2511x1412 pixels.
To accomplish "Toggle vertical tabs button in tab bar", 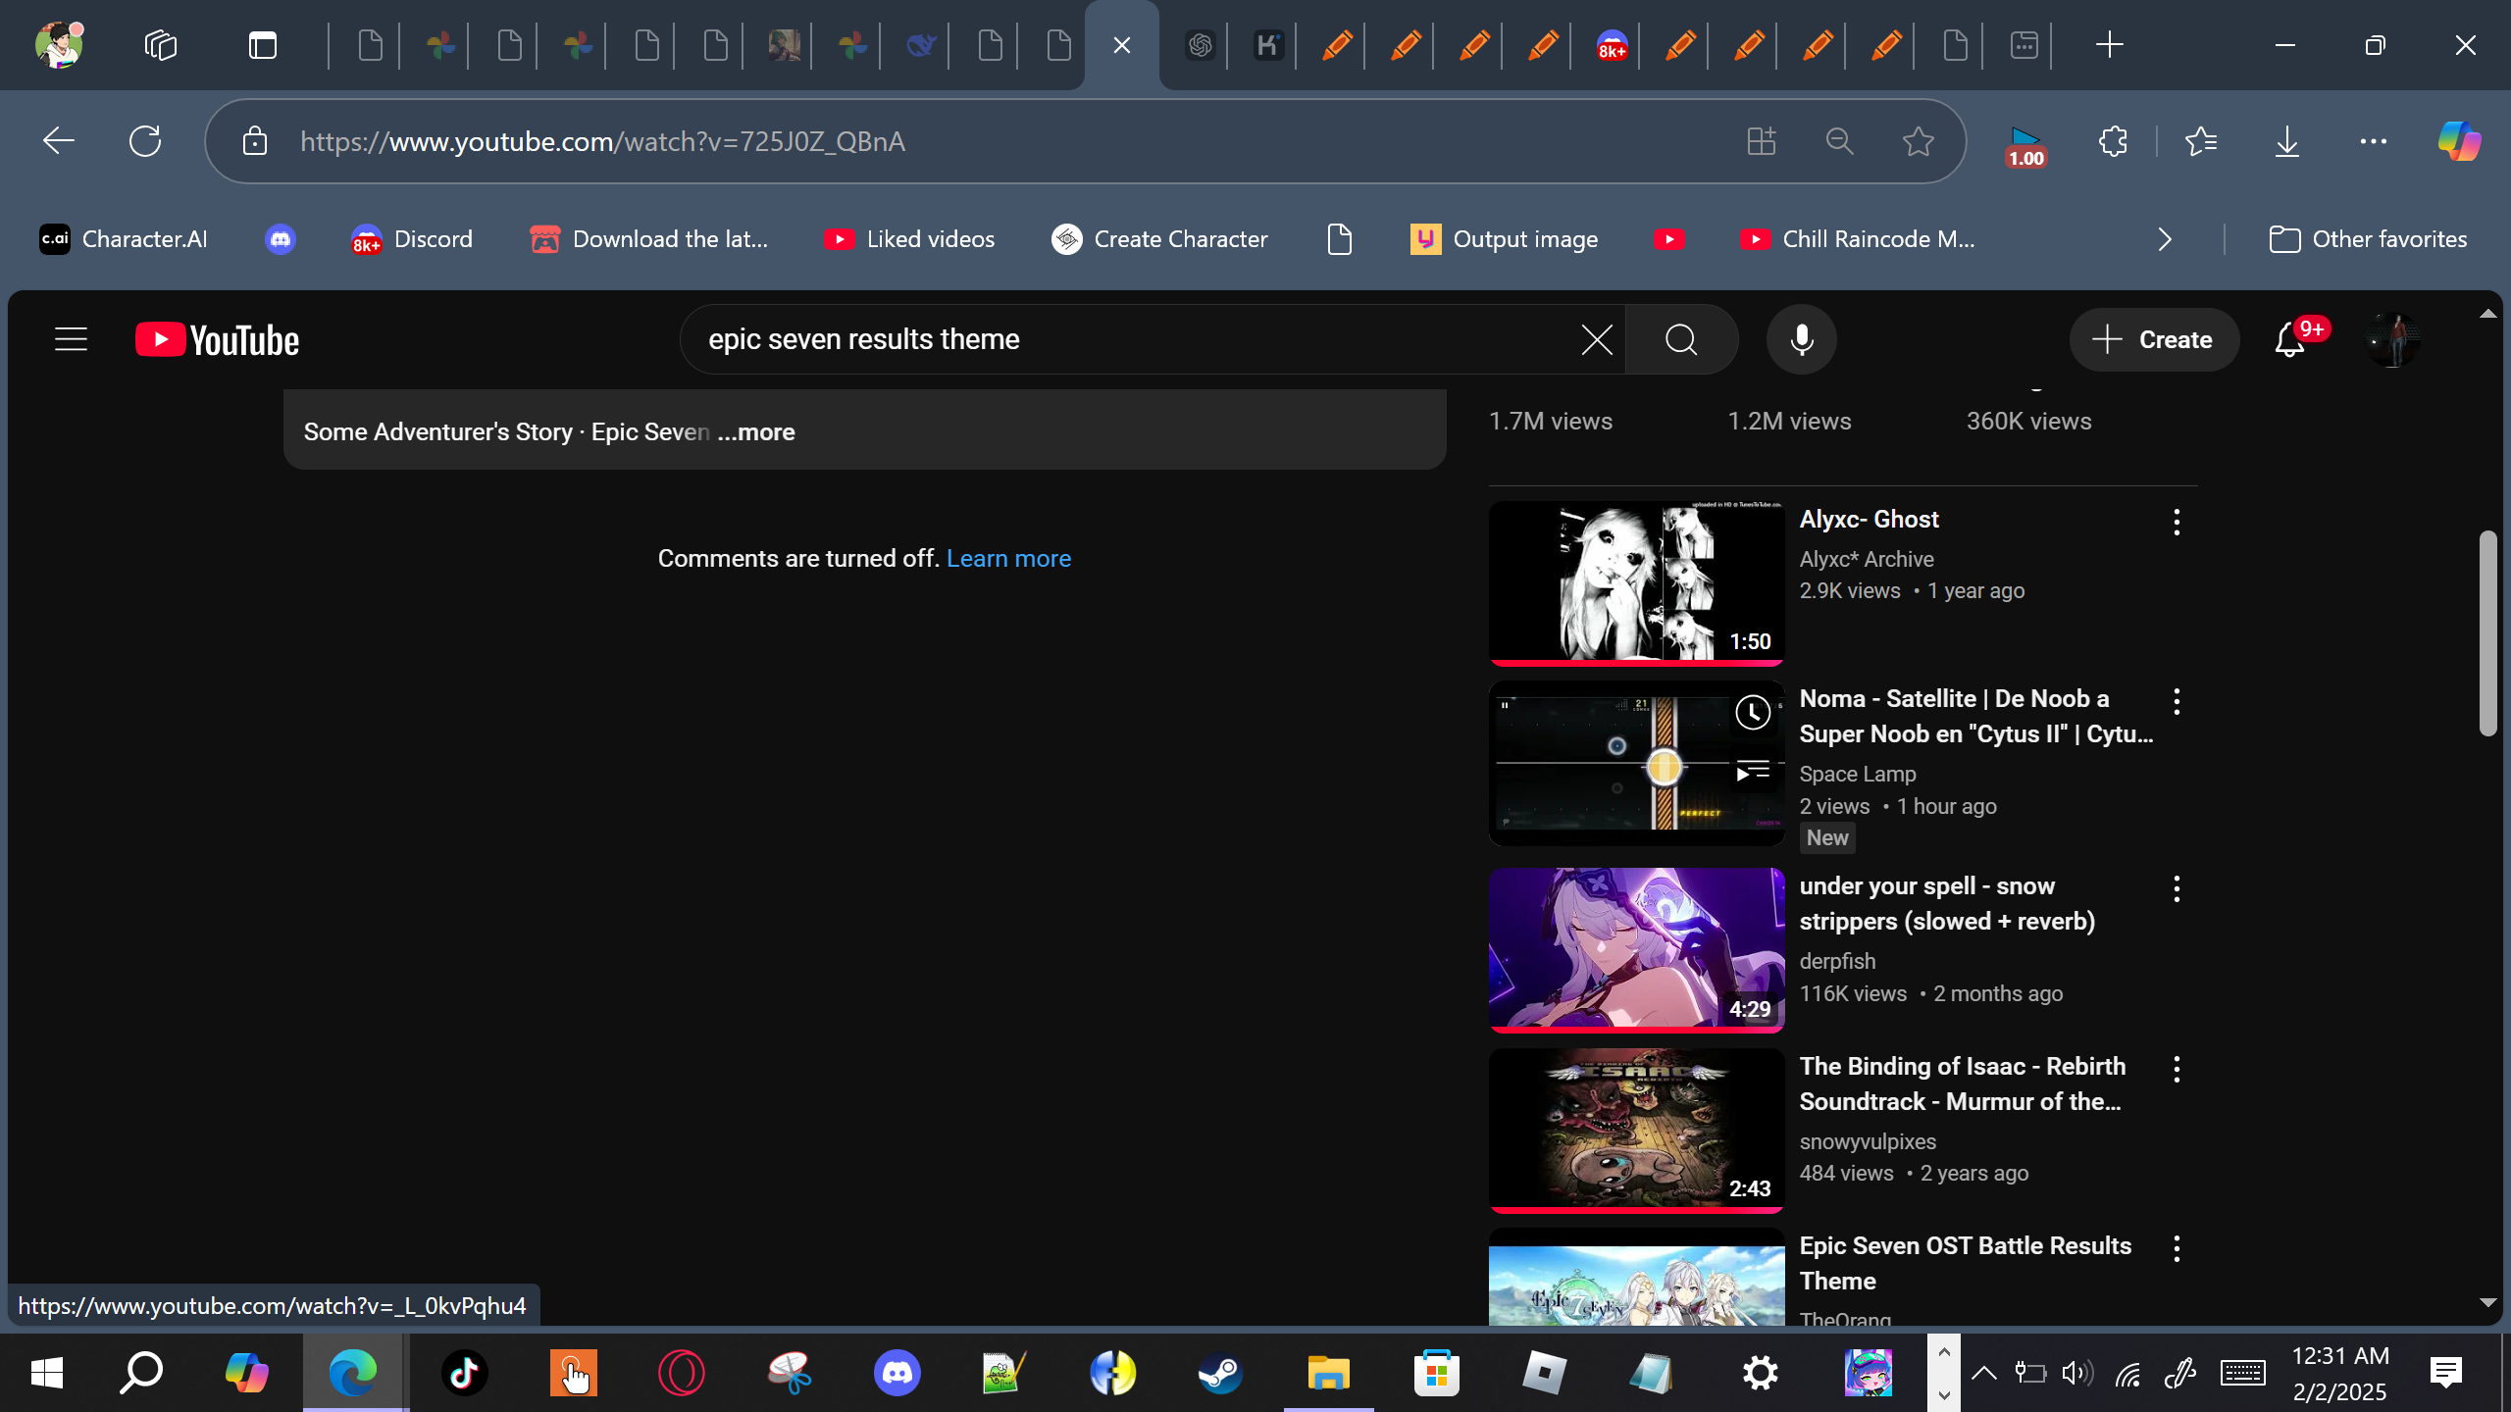I will [262, 45].
